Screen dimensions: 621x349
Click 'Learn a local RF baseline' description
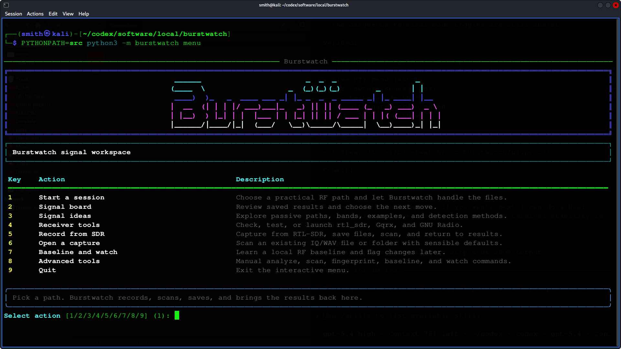coord(341,252)
